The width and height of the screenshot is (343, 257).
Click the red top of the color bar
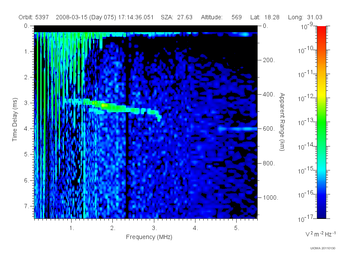coord(321,30)
